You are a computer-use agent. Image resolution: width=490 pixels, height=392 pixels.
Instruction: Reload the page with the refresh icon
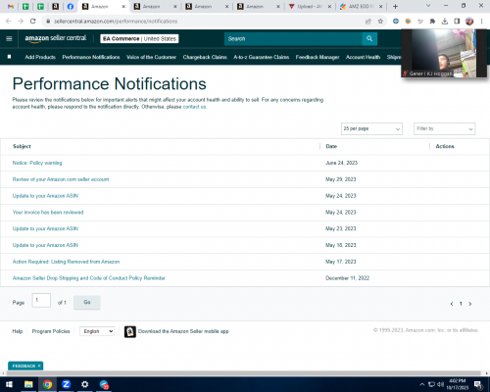click(32, 22)
